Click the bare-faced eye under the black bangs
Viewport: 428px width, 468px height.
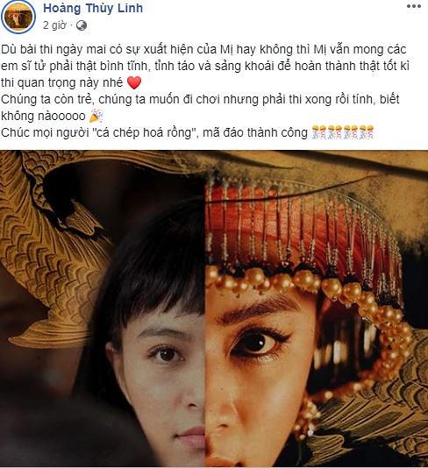pos(166,354)
